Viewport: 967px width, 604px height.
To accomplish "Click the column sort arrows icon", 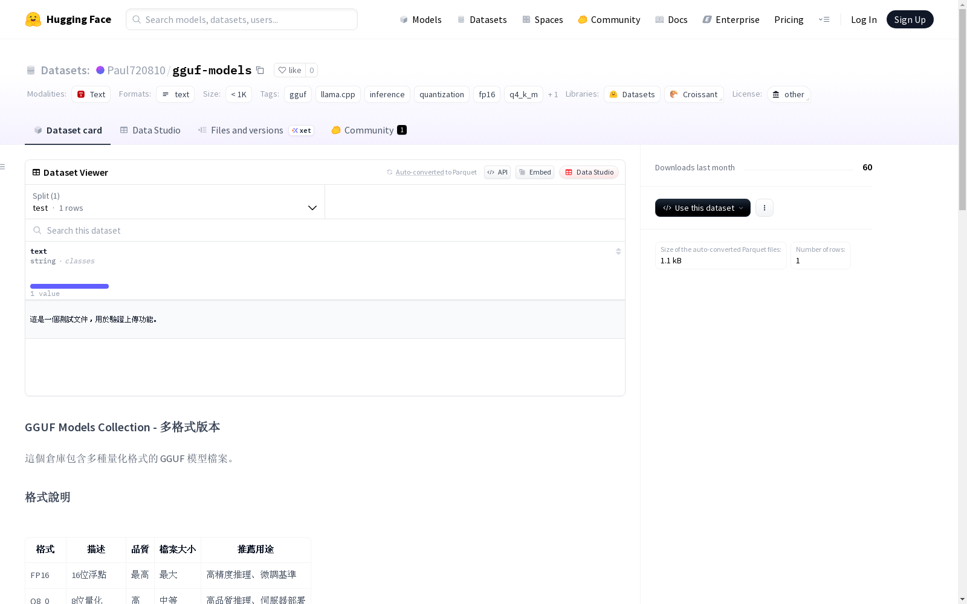I will (x=618, y=251).
